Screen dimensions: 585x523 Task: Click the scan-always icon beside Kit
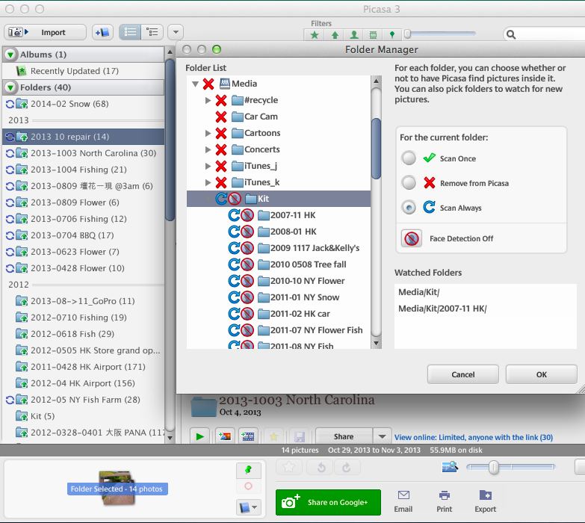click(221, 199)
